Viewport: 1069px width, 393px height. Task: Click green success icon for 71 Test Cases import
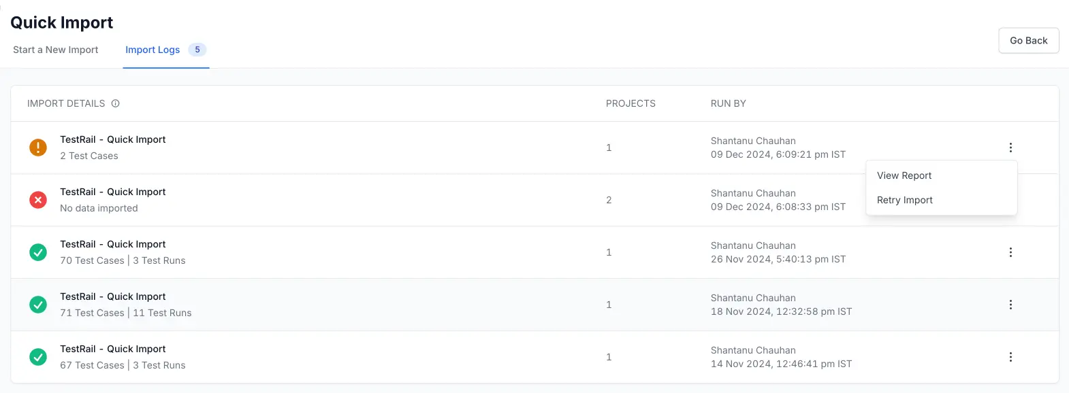pos(38,305)
